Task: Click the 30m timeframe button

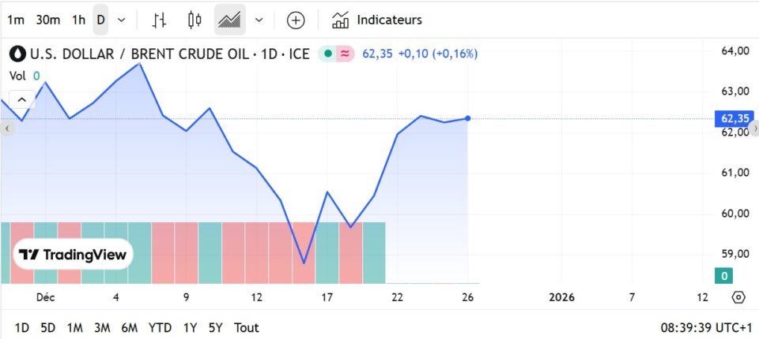Action: (x=48, y=20)
